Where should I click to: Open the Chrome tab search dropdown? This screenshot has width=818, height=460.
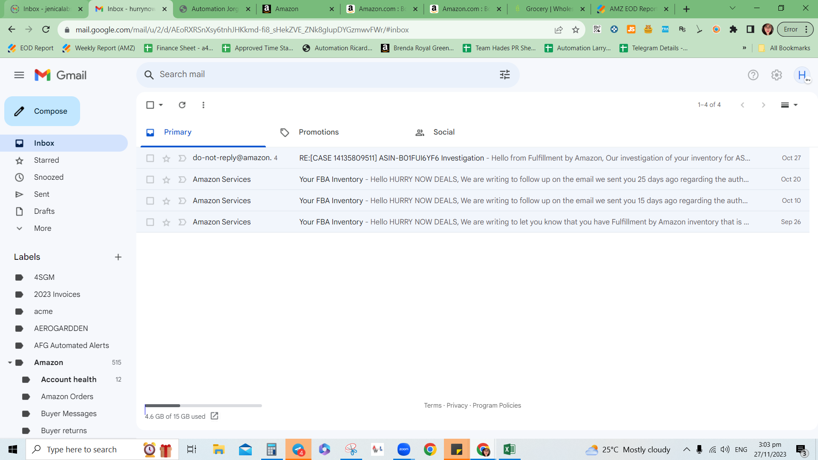(732, 9)
